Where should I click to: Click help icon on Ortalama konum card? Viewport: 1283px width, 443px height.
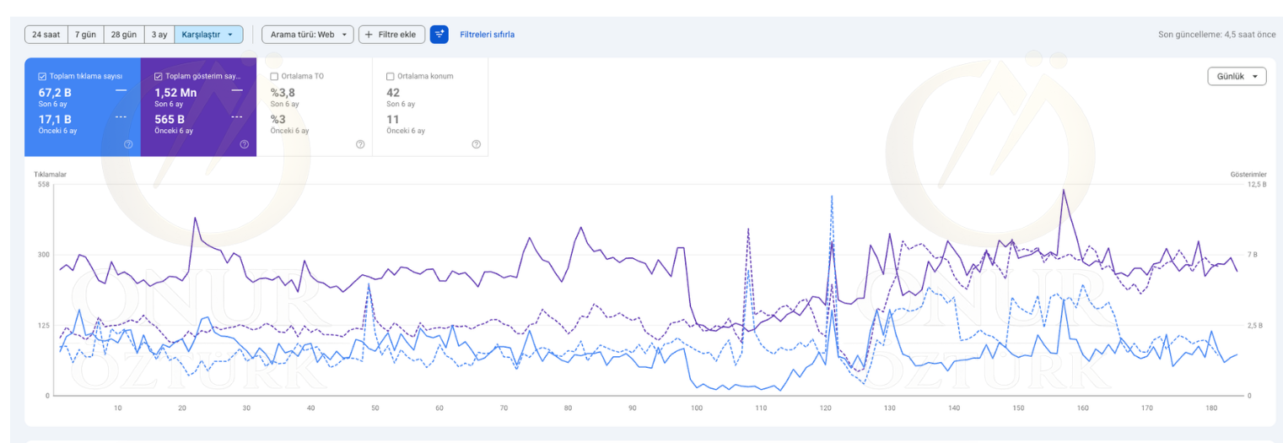(476, 144)
